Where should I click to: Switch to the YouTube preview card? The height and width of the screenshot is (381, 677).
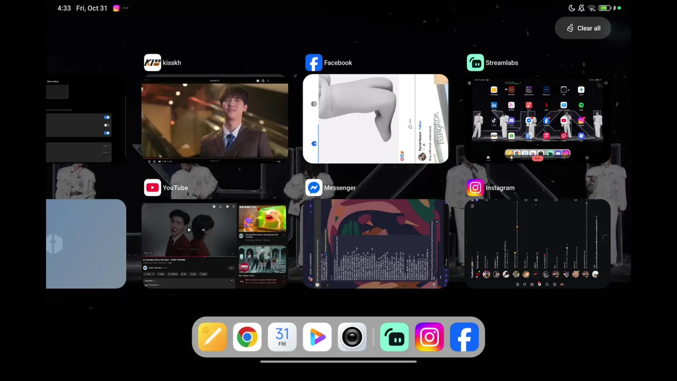coord(215,244)
